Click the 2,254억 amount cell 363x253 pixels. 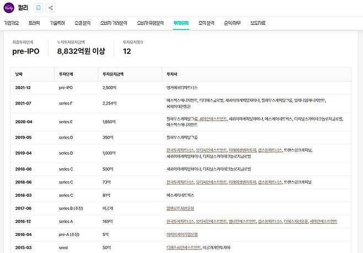(109, 103)
